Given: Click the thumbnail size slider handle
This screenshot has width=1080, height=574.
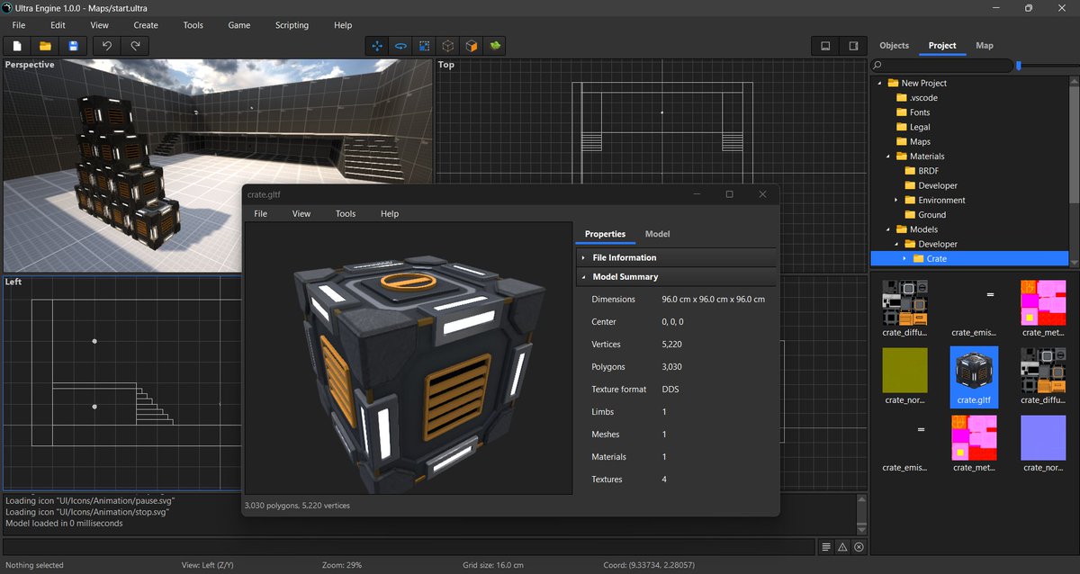Looking at the screenshot, I should (x=1019, y=66).
